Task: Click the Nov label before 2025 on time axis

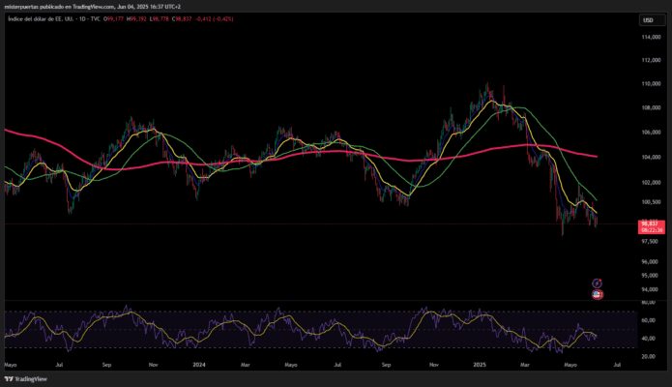Action: pyautogui.click(x=434, y=366)
